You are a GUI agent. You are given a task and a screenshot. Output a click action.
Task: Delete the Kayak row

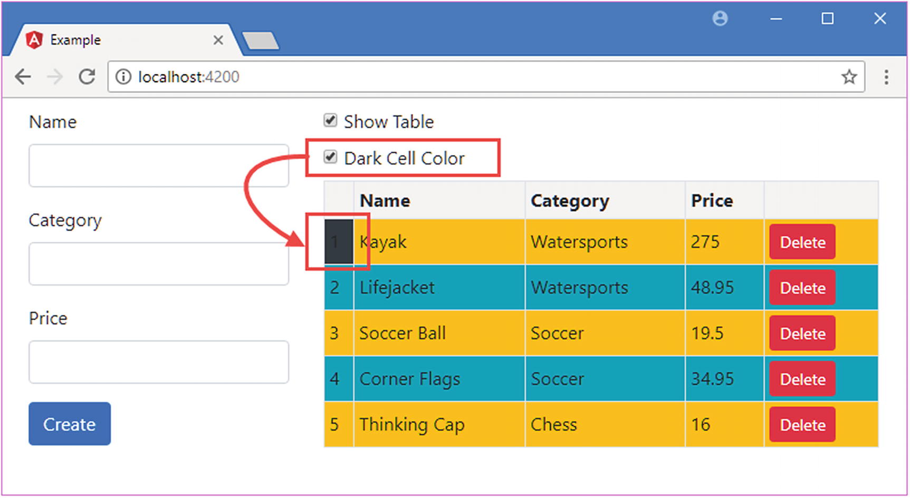click(802, 242)
